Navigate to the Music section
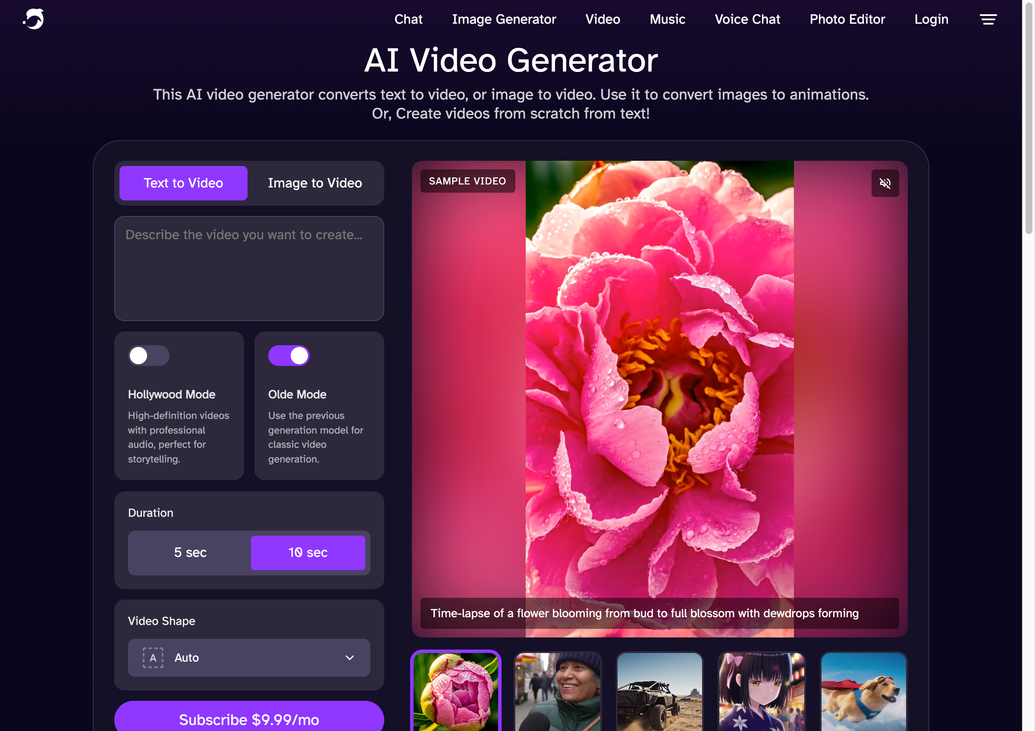The width and height of the screenshot is (1035, 731). [x=667, y=19]
